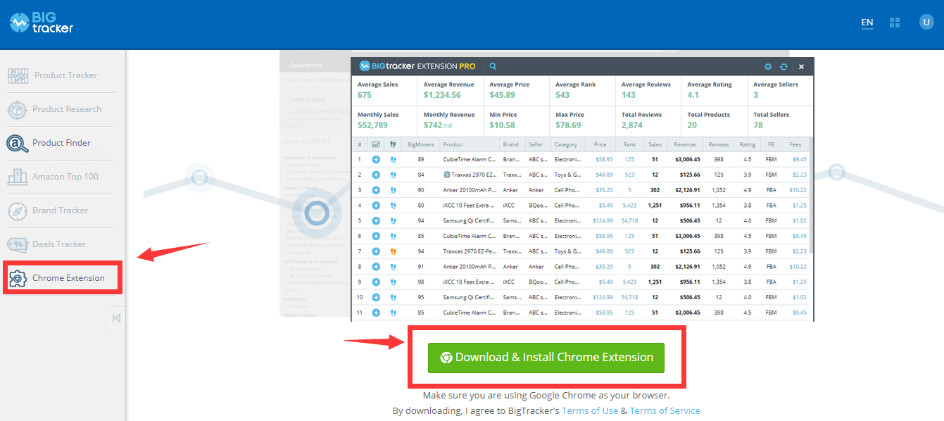Click the Product Research target icon
The image size is (944, 421).
point(17,110)
